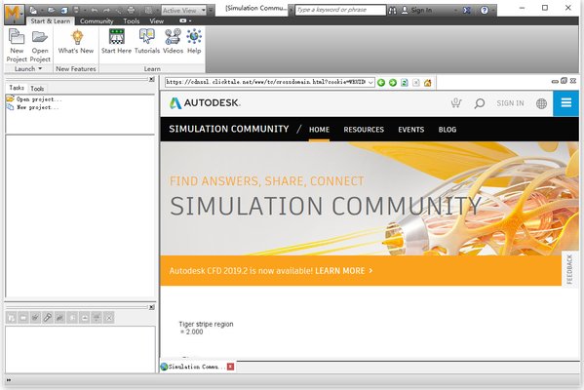Click the Redo icon in quick access toolbar
The image size is (584, 390).
[x=107, y=10]
